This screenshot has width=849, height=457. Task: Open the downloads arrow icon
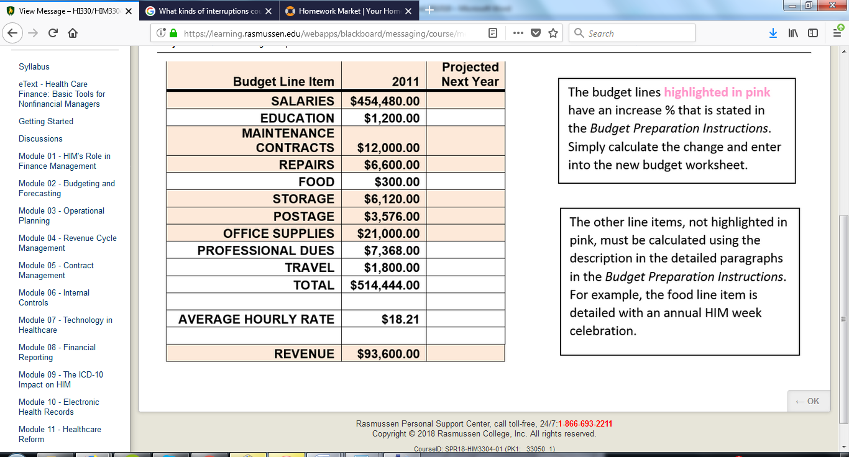coord(773,34)
